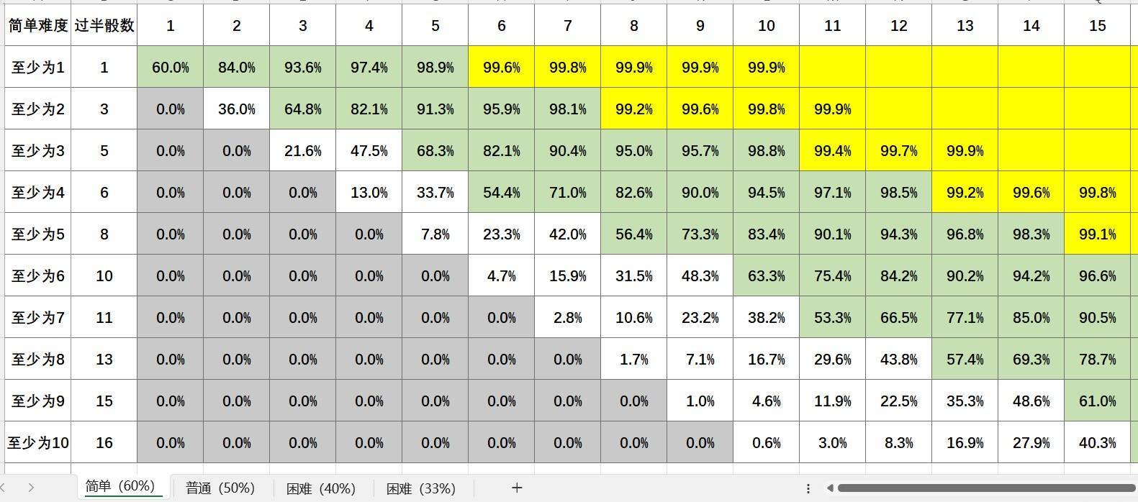
Task: Click the next sheet navigation arrow
Action: point(31,488)
